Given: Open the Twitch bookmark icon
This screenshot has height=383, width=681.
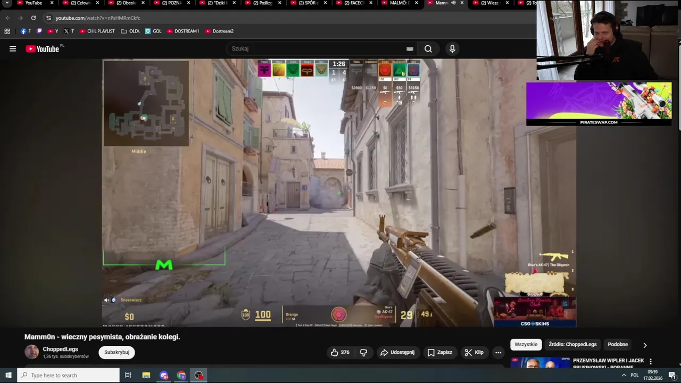Looking at the screenshot, I should [x=39, y=31].
